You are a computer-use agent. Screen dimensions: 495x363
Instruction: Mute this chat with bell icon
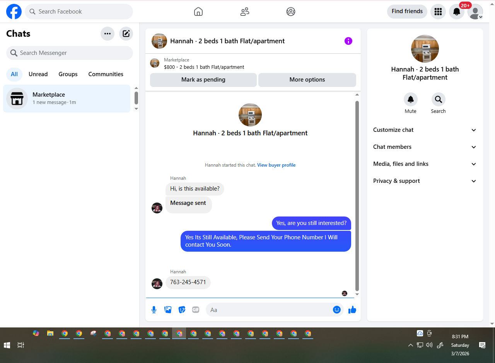(411, 99)
